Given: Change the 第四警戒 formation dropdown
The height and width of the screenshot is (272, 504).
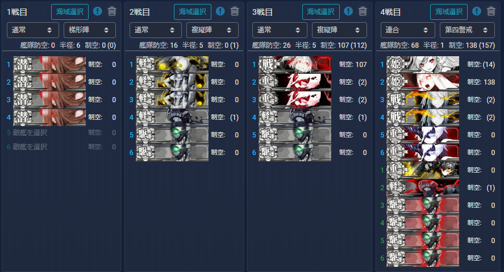Looking at the screenshot, I should [x=467, y=30].
